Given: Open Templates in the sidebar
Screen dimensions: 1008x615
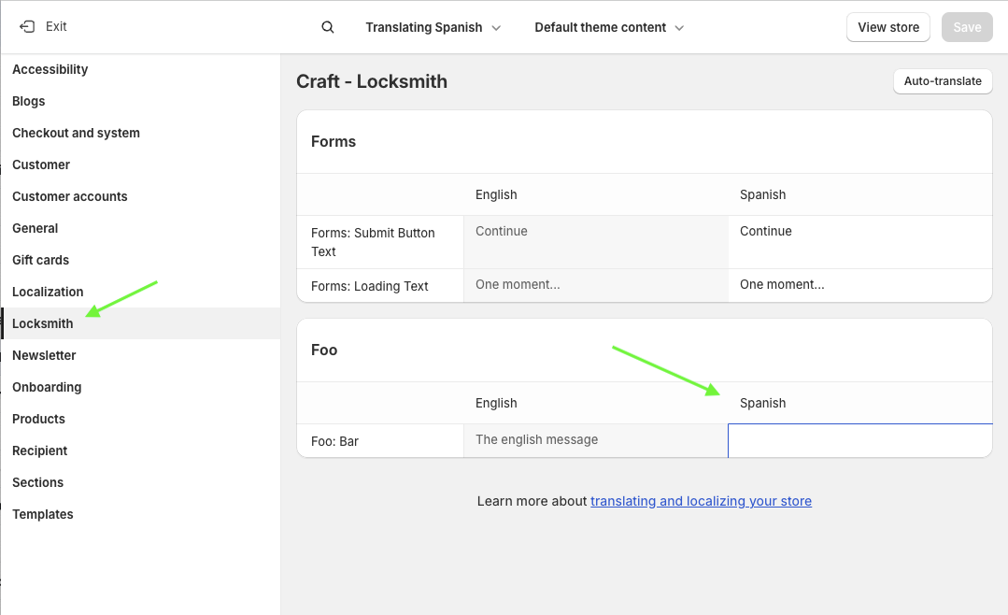Looking at the screenshot, I should 42,515.
